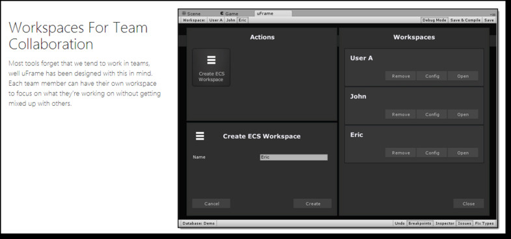Click the hamburger icon beside Create ECS Workspace heading

point(200,136)
